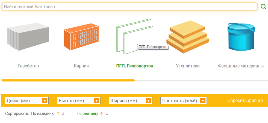The height and width of the screenshot is (123, 268).
Task: Sort by name ascending with orange arrow
Action: [x=58, y=114]
